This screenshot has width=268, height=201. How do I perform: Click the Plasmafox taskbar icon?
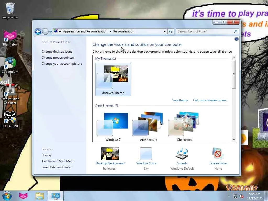point(23,196)
